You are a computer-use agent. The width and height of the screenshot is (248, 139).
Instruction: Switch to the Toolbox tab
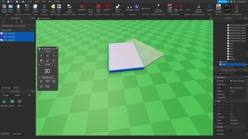click(17, 88)
